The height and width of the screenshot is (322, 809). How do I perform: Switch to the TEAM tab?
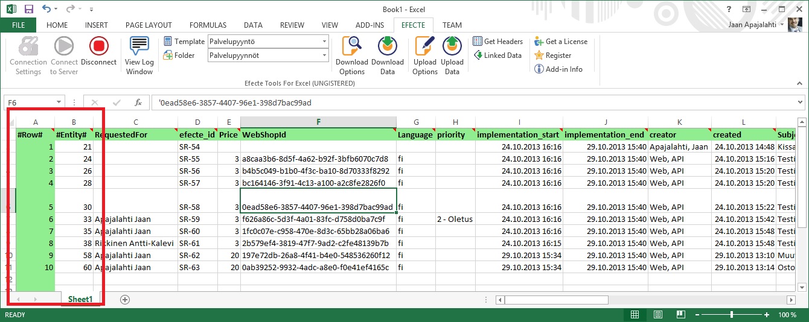tap(452, 25)
